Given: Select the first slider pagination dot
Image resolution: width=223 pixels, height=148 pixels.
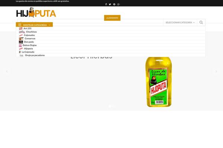Looking at the screenshot, I should (110, 106).
